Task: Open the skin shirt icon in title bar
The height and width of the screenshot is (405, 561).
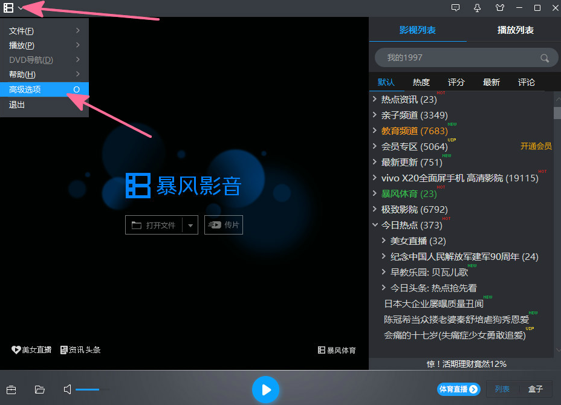Action: (499, 7)
